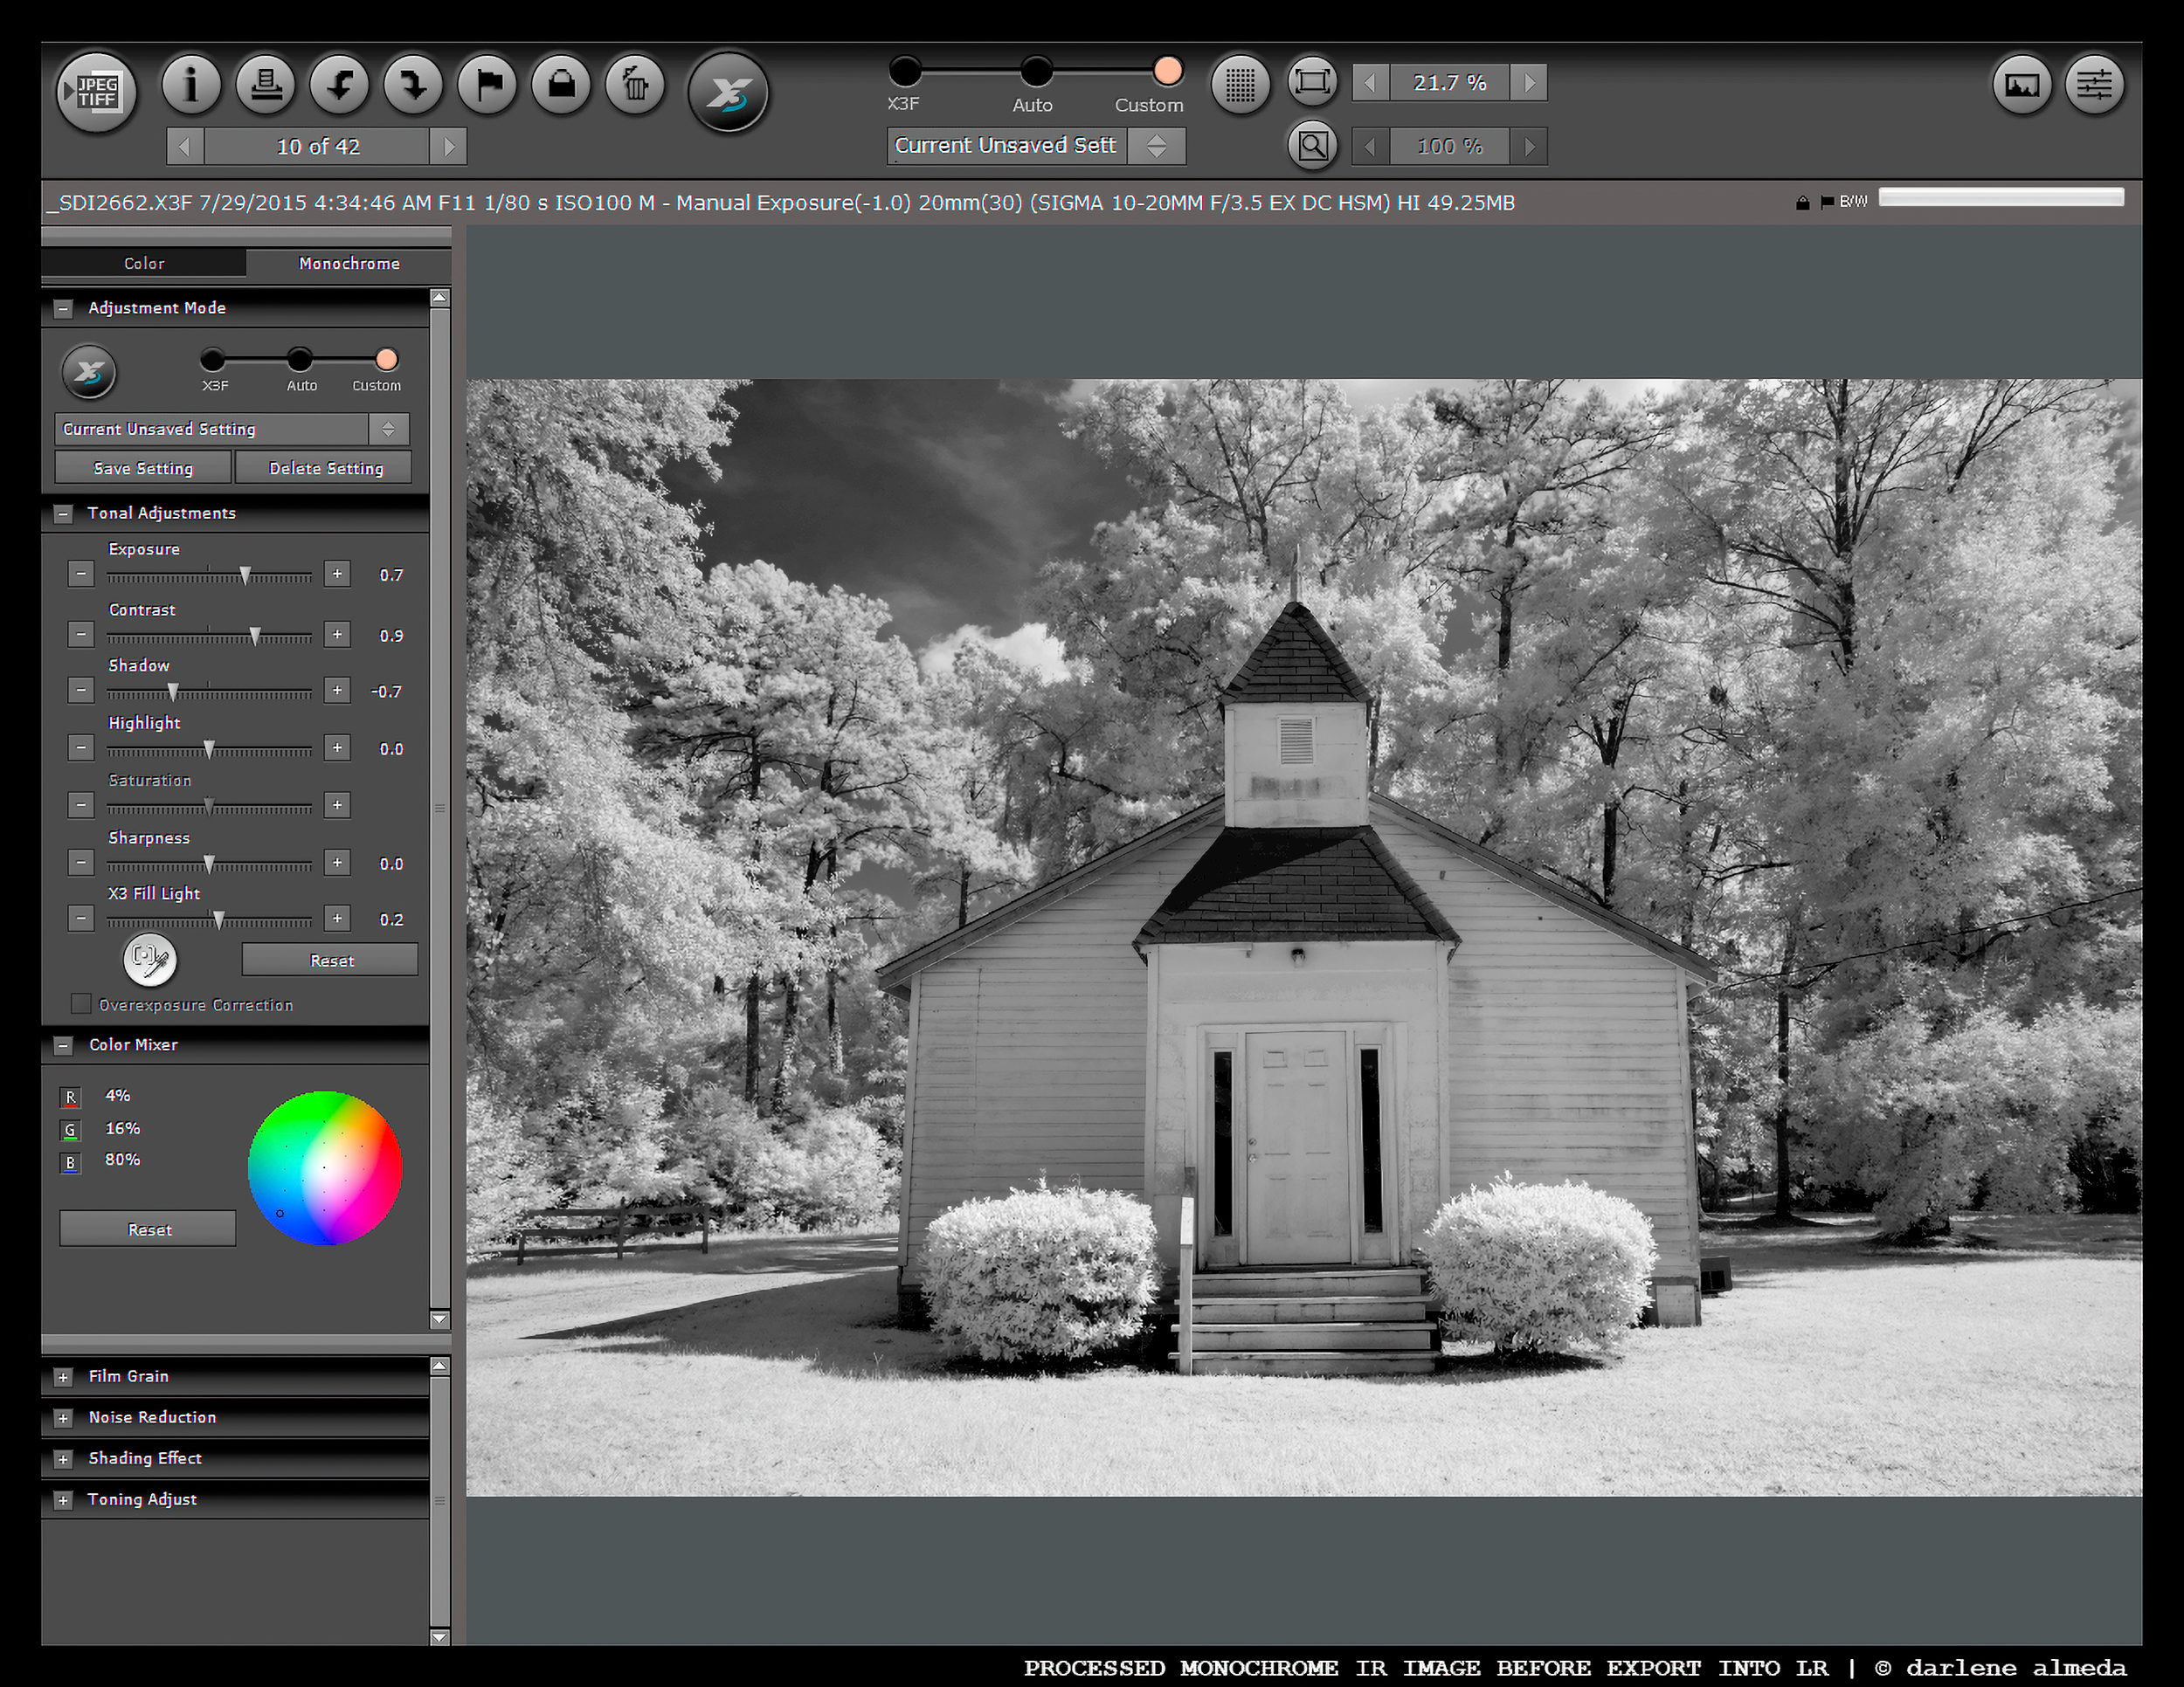Click the loupe magnifier icon
The width and height of the screenshot is (2184, 1687).
pos(1312,146)
